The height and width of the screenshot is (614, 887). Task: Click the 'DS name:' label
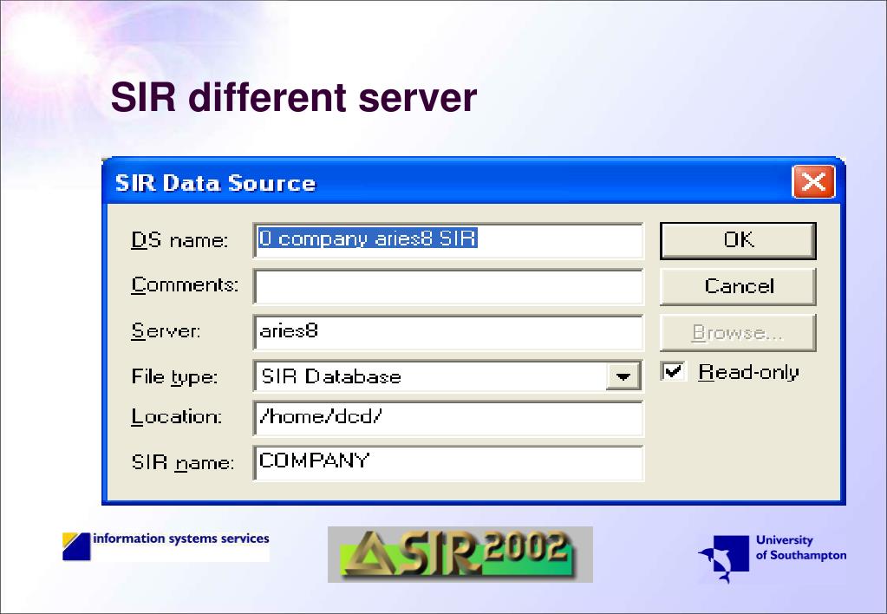pos(179,240)
